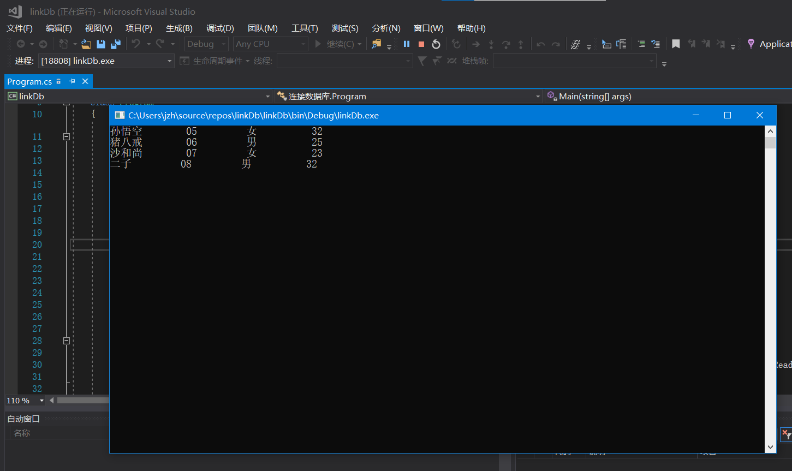Viewport: 792px width, 471px height.
Task: Open the 堆栈帧 stack frame combo box
Action: (x=574, y=61)
